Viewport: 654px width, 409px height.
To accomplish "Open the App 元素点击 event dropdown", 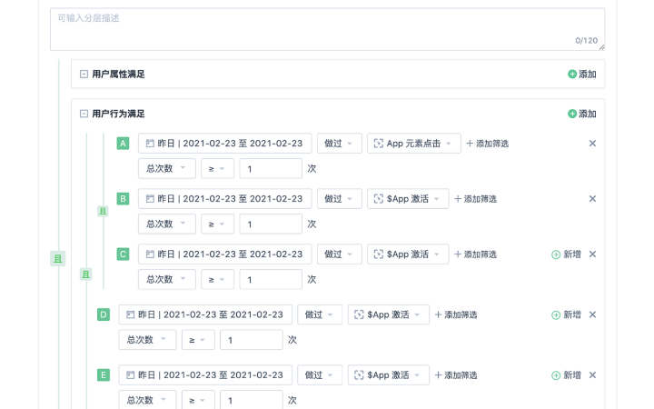I will pyautogui.click(x=413, y=144).
